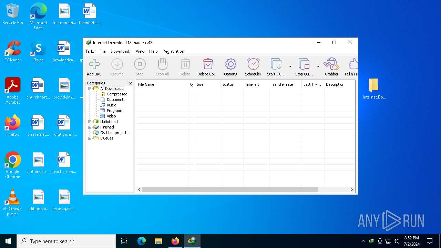
Task: Select the Internet.Do... folder on desktop
Action: click(374, 89)
